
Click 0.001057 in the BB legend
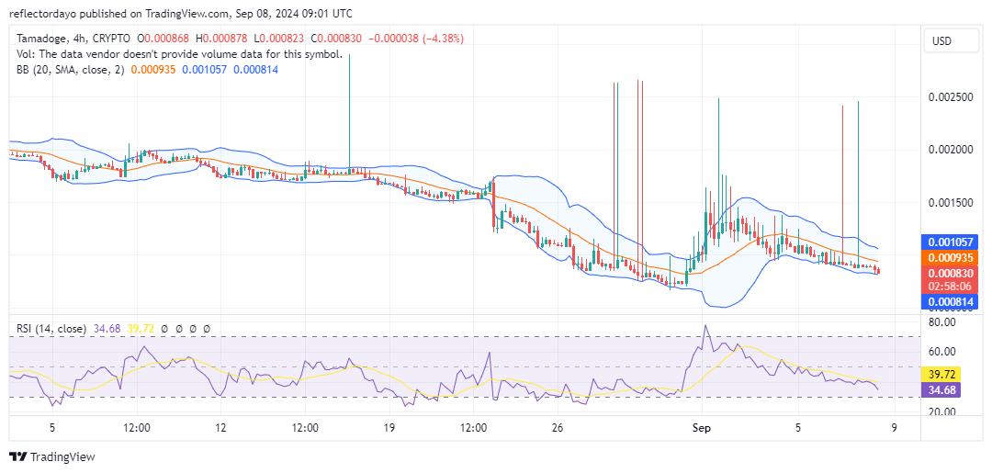click(x=205, y=70)
